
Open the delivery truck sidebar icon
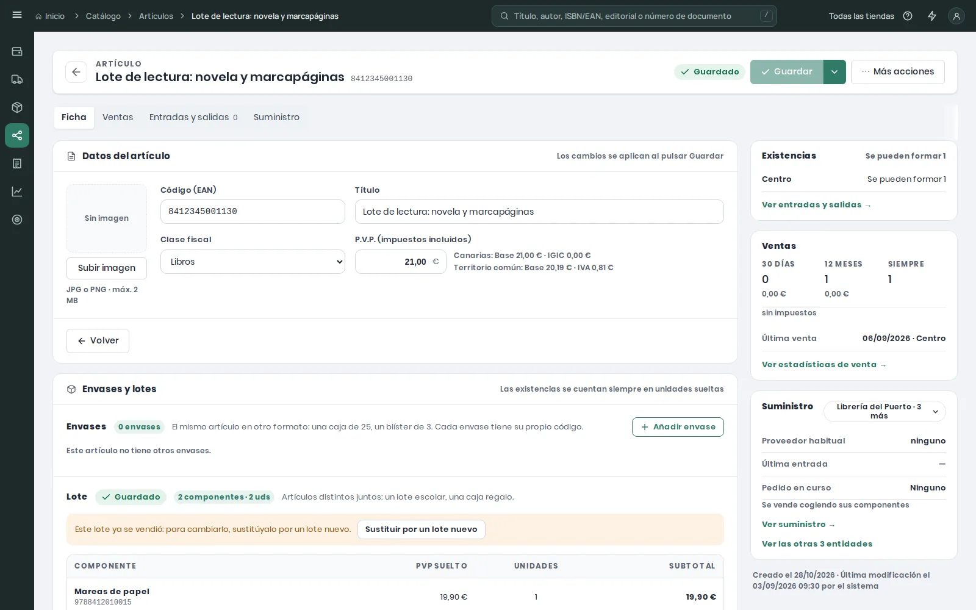coord(17,79)
